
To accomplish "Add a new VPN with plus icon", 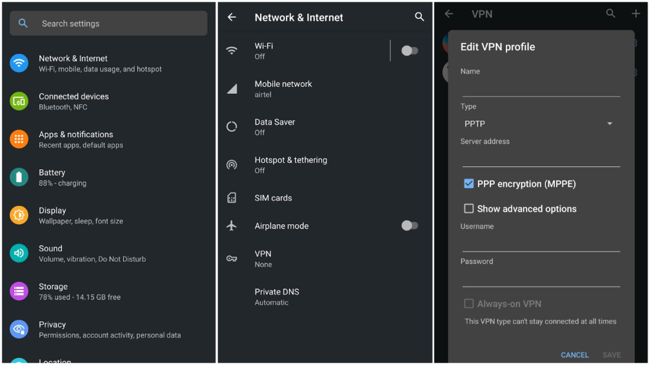I will [x=636, y=14].
